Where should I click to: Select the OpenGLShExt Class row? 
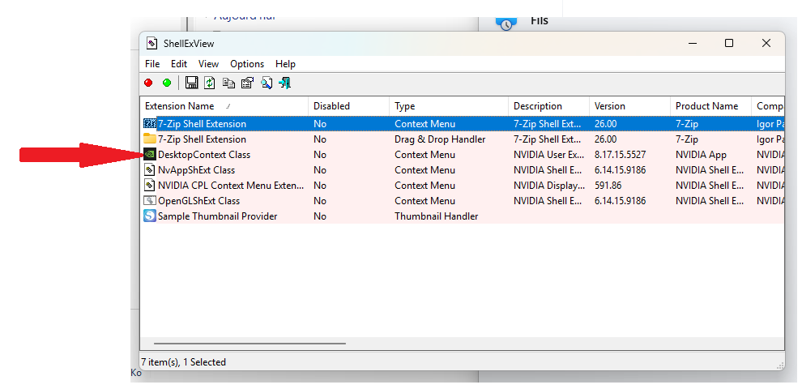click(x=463, y=201)
